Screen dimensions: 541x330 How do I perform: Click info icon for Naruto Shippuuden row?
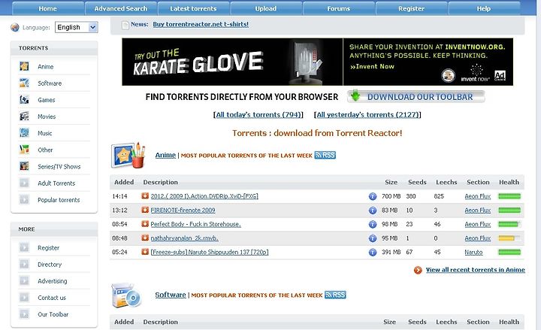373,252
